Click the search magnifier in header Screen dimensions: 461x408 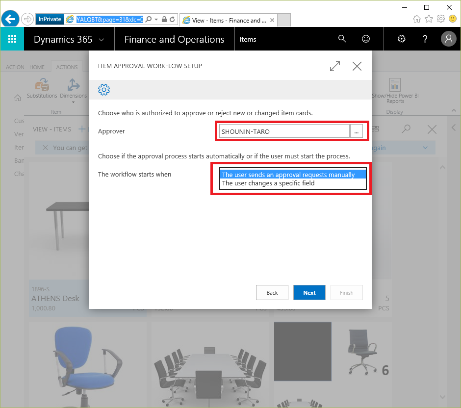pos(342,39)
